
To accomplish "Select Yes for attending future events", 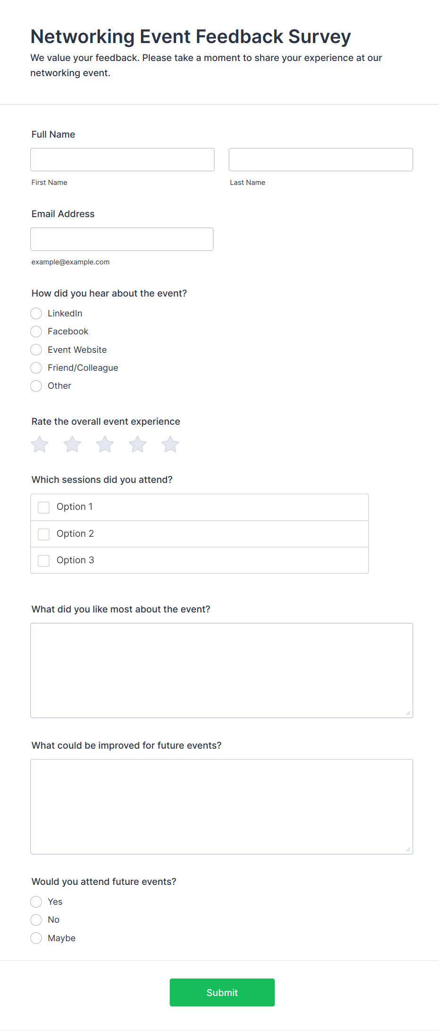I will (36, 901).
